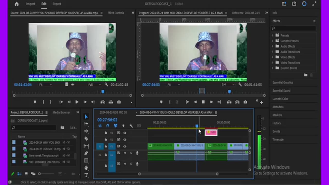This screenshot has height=185, width=329.
Task: Mute track A1
Action: pos(125,153)
